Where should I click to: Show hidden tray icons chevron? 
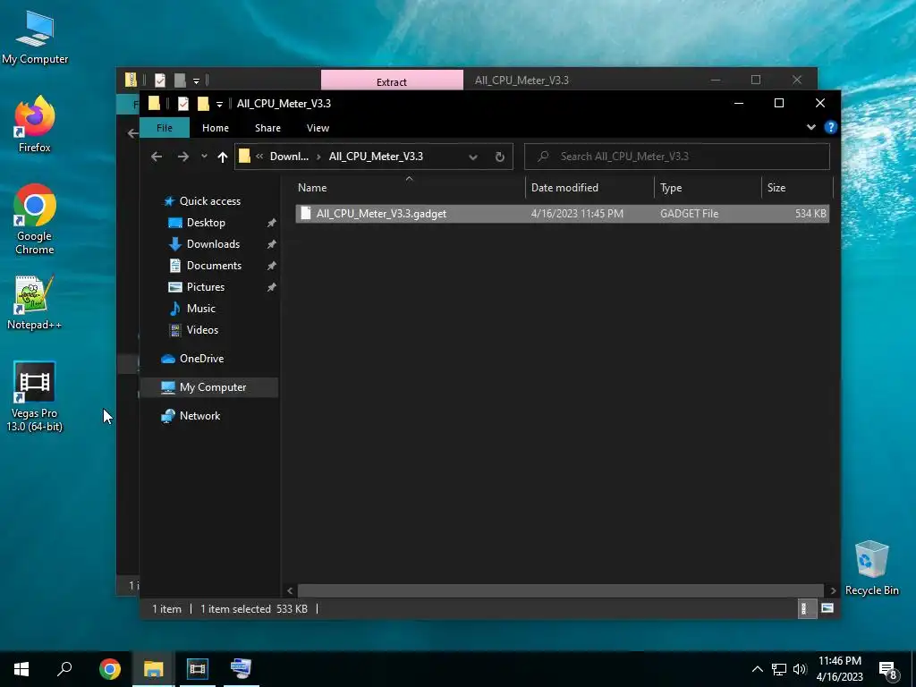757,669
